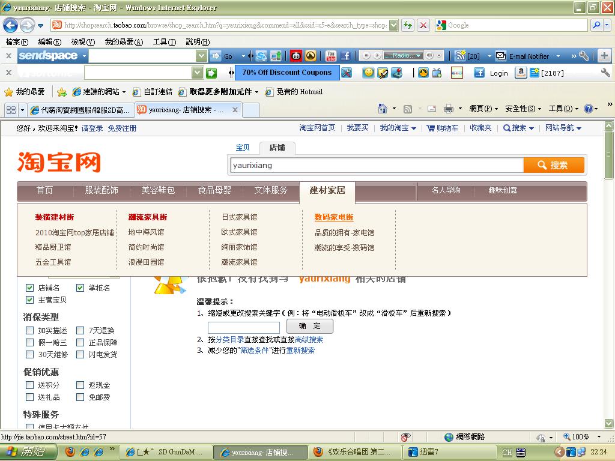
Task: Uncheck the 店铺名 checkbox
Action: pyautogui.click(x=29, y=288)
